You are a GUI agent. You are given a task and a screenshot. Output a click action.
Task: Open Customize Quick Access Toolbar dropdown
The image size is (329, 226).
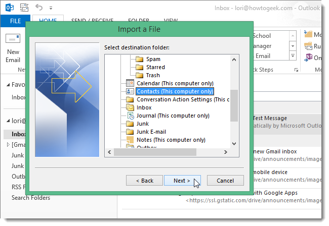click(51, 8)
